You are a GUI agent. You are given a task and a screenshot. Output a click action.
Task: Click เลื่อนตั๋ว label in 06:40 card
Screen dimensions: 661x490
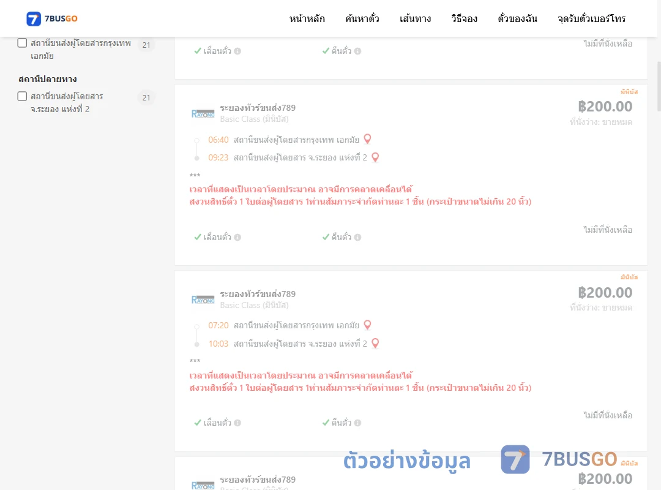(217, 237)
